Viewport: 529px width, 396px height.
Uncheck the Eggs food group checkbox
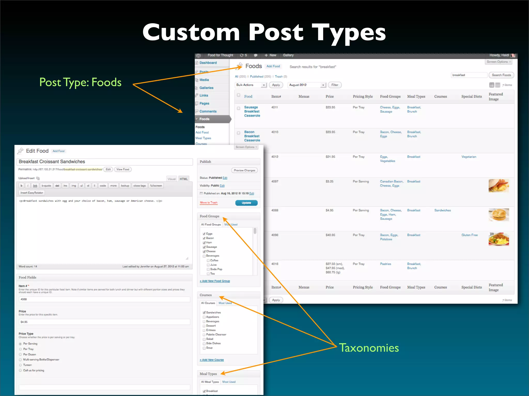pyautogui.click(x=204, y=234)
